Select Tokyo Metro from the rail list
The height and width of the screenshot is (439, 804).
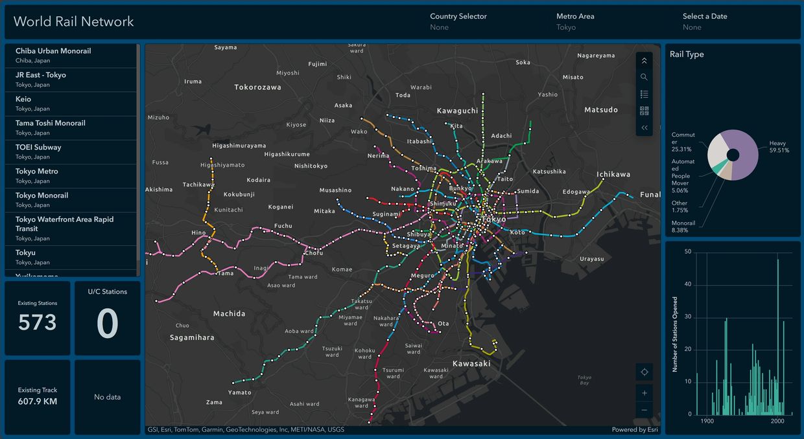point(71,175)
